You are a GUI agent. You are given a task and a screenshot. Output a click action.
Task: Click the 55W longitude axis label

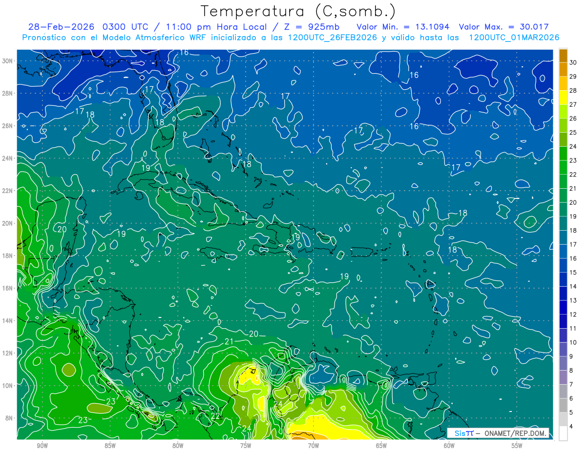(517, 446)
